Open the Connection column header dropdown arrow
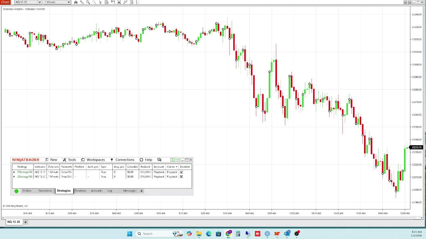Viewport: 426px width, 239px height. tap(177, 167)
